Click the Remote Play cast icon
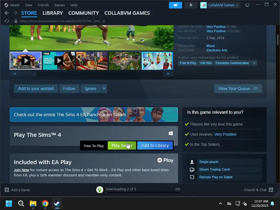The image size is (280, 210). click(x=192, y=177)
